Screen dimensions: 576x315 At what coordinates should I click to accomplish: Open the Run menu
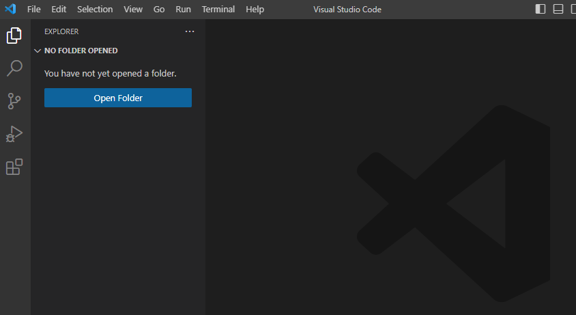[x=183, y=9]
